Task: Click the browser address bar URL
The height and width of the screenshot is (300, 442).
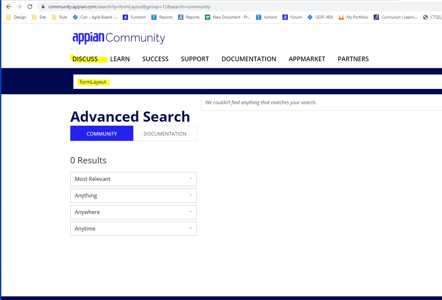Action: 129,7
